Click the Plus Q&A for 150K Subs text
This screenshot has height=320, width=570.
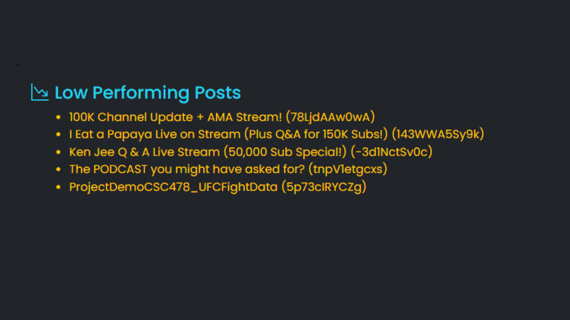(316, 134)
